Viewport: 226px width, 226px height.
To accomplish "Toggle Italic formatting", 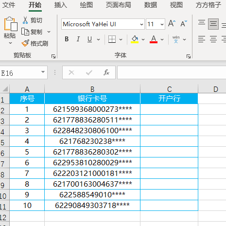I will coord(78,39).
